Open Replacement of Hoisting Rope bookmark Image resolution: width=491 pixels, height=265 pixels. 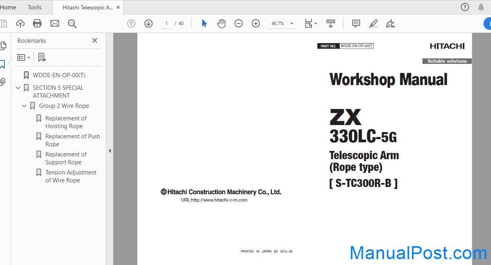[66, 122]
